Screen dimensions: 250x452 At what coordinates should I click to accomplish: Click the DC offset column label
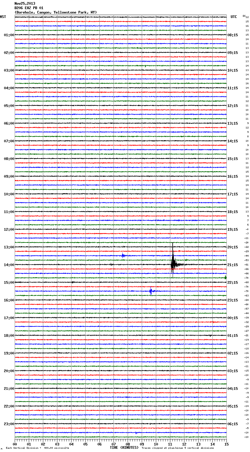click(x=244, y=16)
